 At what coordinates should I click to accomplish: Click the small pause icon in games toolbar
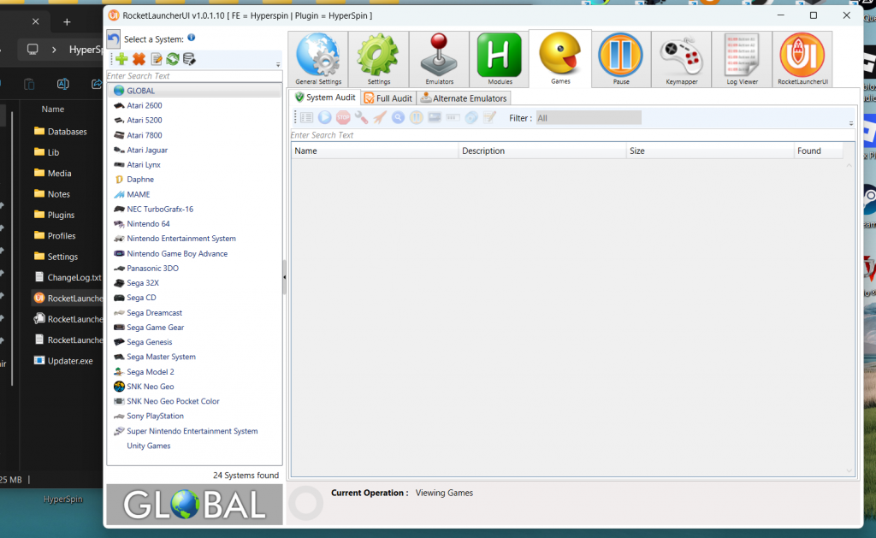pyautogui.click(x=417, y=117)
